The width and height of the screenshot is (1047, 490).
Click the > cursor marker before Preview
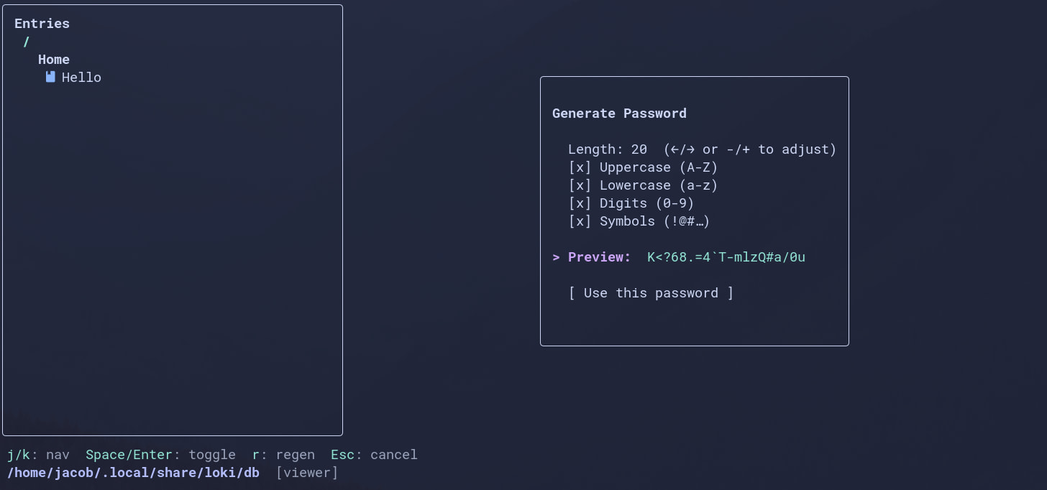click(x=556, y=257)
